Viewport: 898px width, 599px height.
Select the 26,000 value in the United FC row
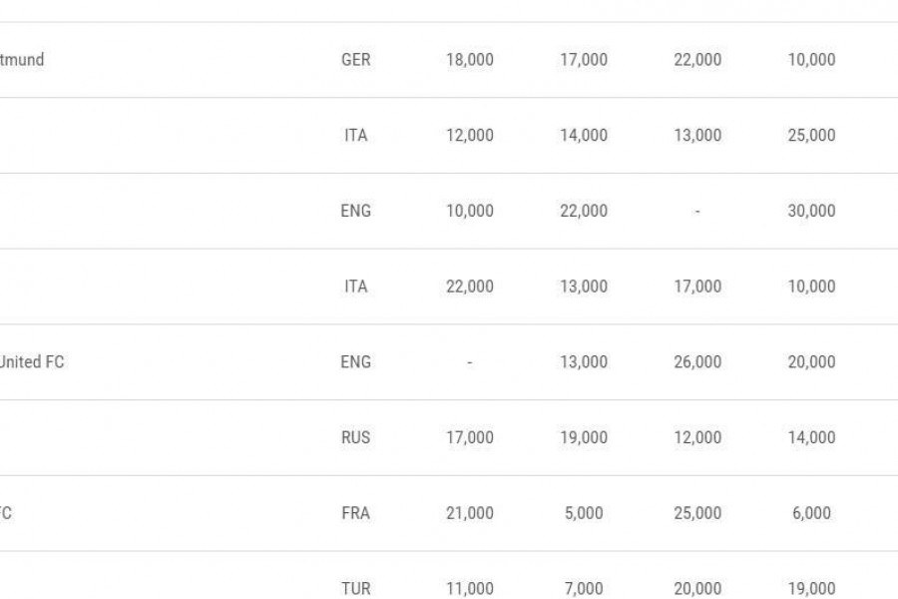click(697, 361)
